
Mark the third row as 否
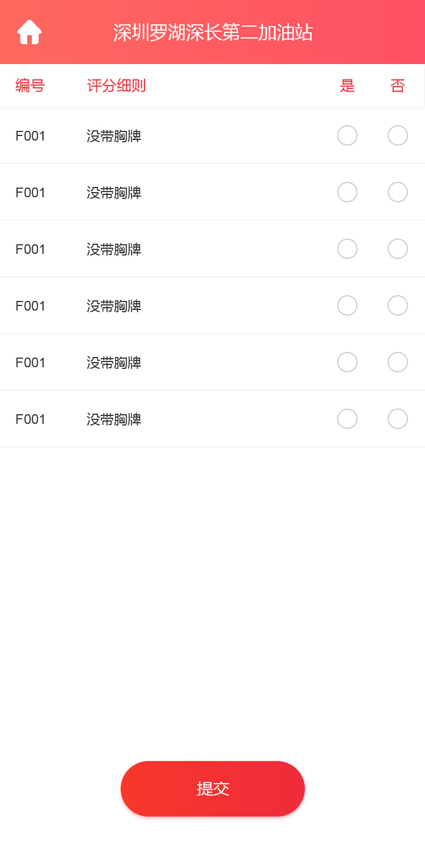398,249
